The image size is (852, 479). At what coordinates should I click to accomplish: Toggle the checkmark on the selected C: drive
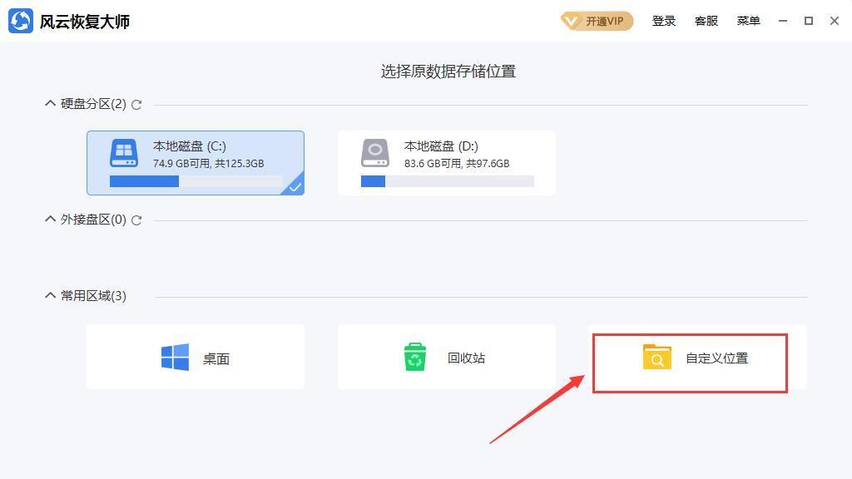pyautogui.click(x=295, y=187)
